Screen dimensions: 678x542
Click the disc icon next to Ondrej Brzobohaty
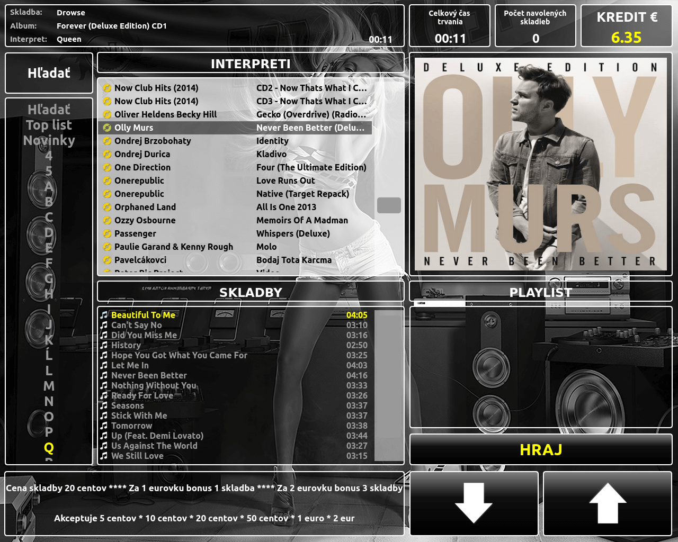(x=107, y=141)
